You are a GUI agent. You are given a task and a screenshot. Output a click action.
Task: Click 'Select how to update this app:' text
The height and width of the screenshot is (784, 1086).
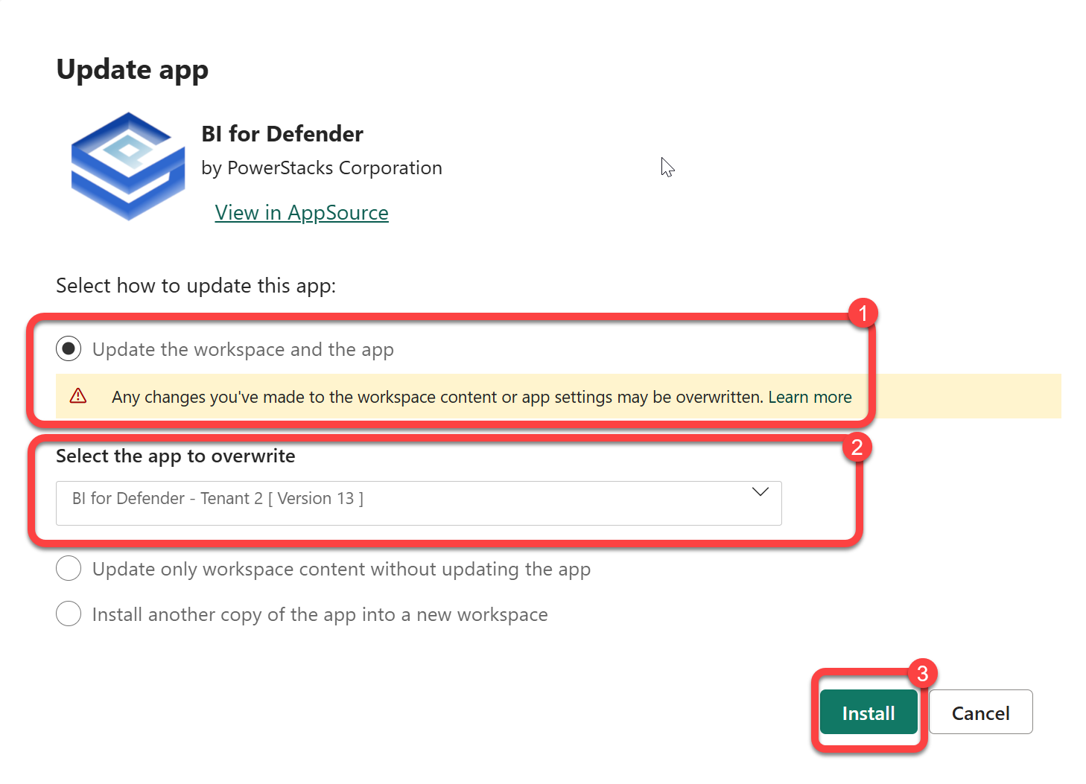point(196,286)
